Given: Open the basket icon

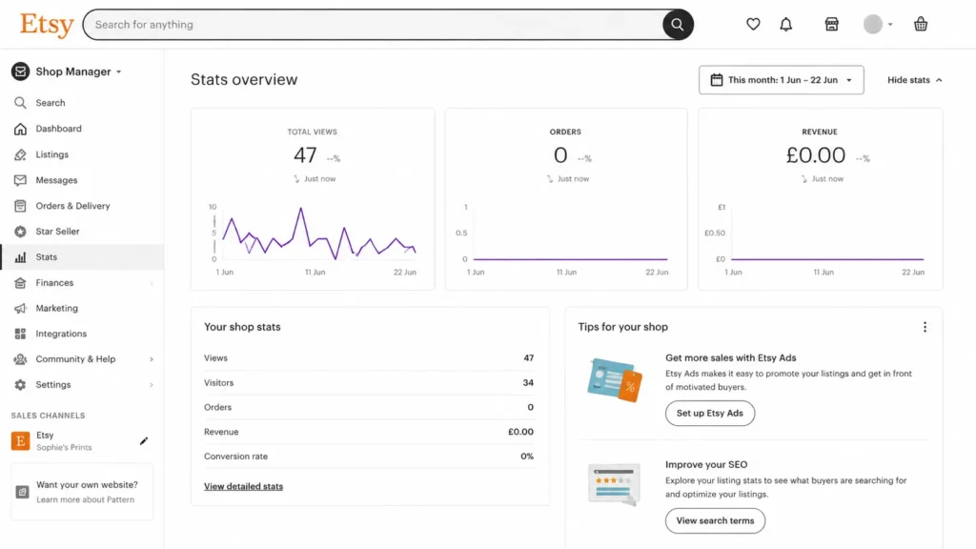Looking at the screenshot, I should click(x=921, y=24).
